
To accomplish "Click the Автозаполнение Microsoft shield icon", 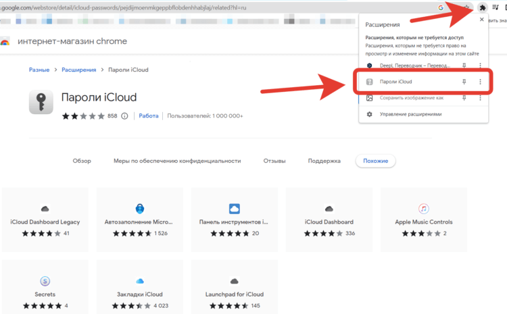I will pyautogui.click(x=140, y=209).
